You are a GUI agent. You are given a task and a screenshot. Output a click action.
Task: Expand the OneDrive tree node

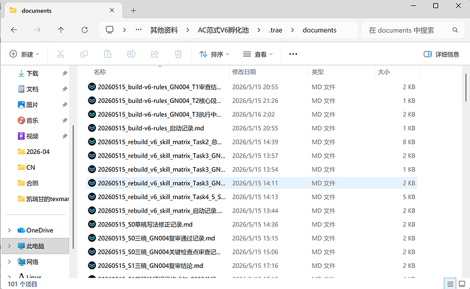click(x=10, y=230)
